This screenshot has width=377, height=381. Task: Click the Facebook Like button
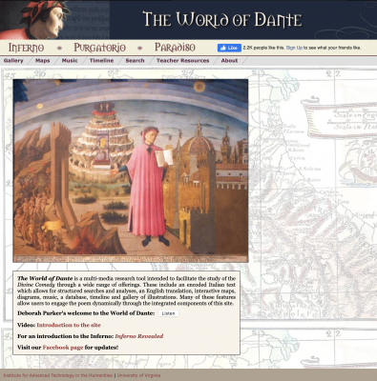pyautogui.click(x=229, y=48)
